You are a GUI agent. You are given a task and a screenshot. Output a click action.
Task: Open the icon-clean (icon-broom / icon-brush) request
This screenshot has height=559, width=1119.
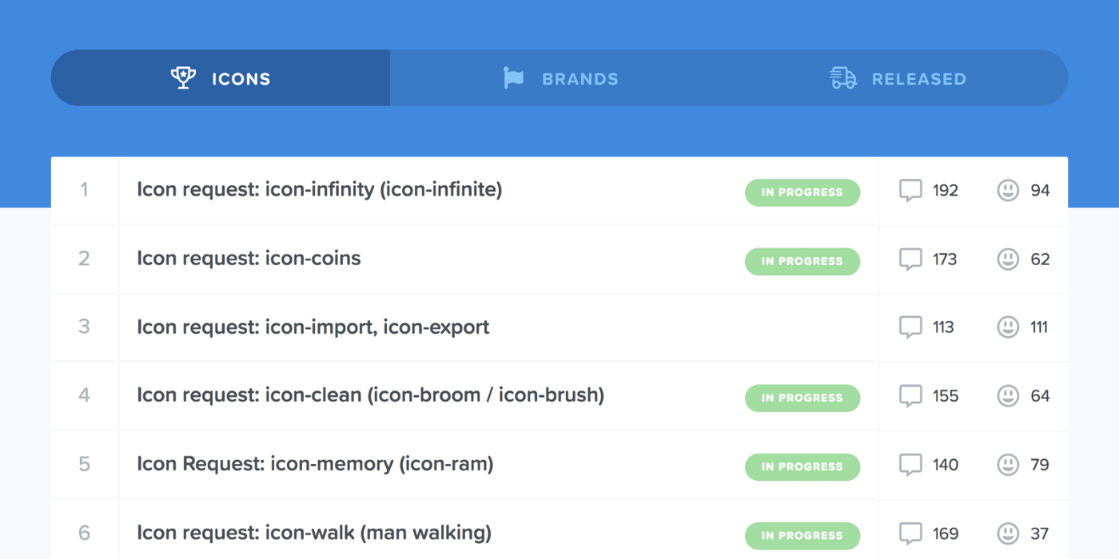pos(370,395)
